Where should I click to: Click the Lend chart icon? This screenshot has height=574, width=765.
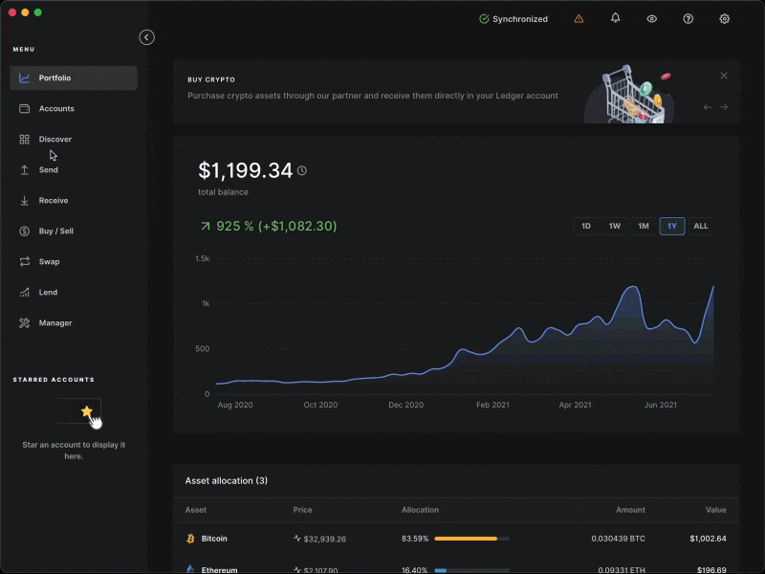click(25, 293)
